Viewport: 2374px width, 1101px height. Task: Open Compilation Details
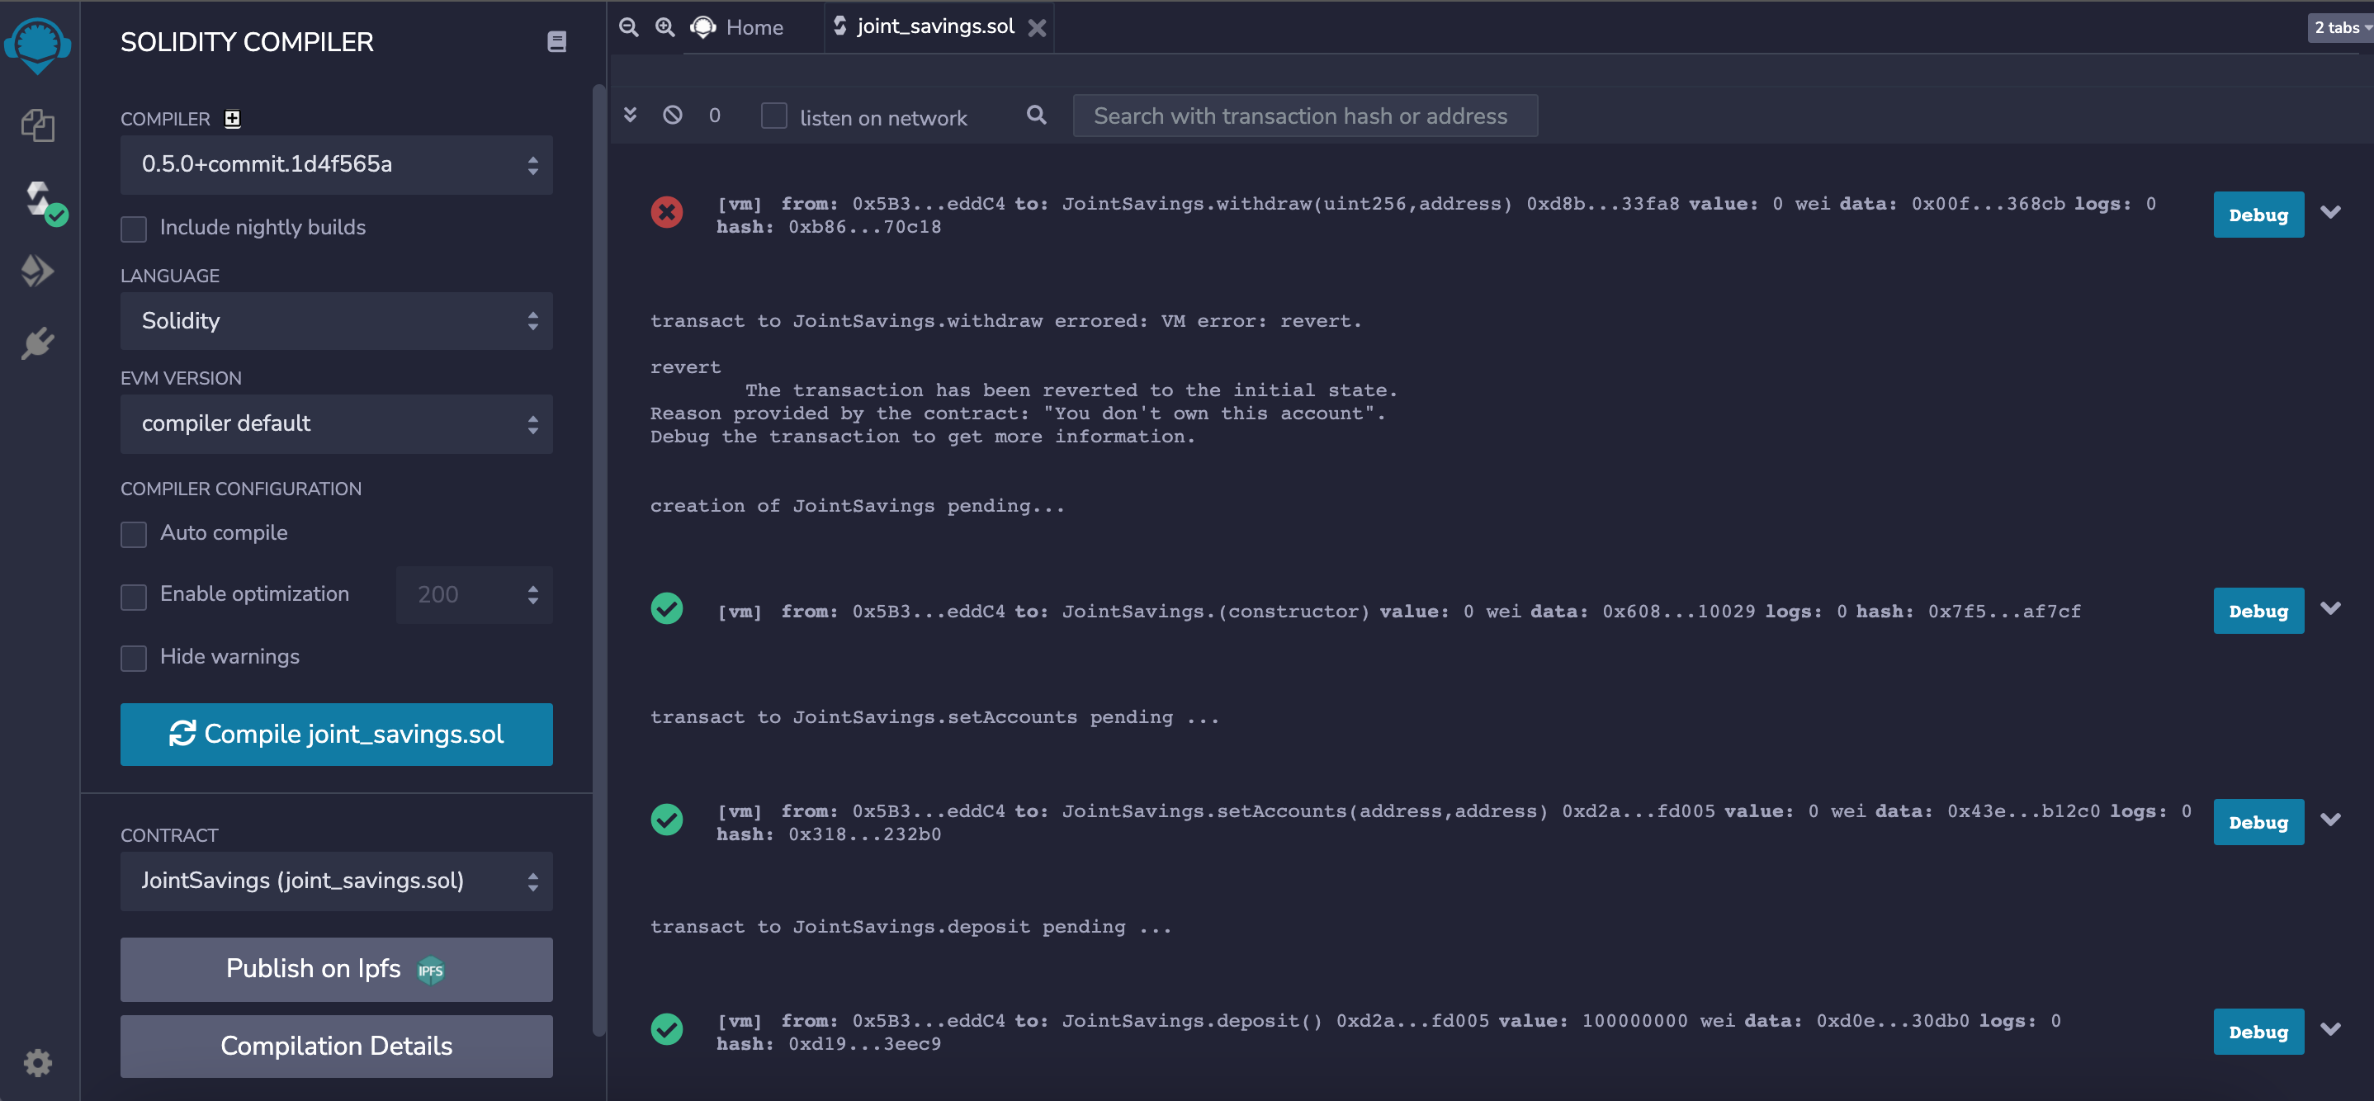337,1047
